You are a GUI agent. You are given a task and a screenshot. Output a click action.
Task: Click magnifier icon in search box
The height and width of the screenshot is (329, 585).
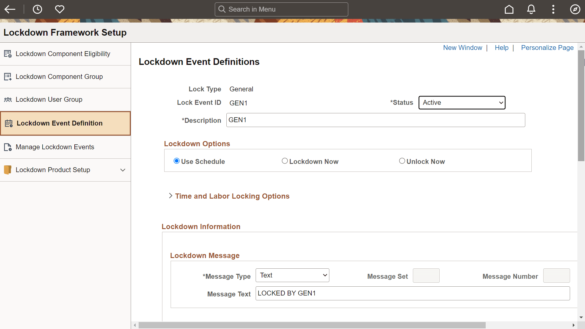click(x=222, y=9)
